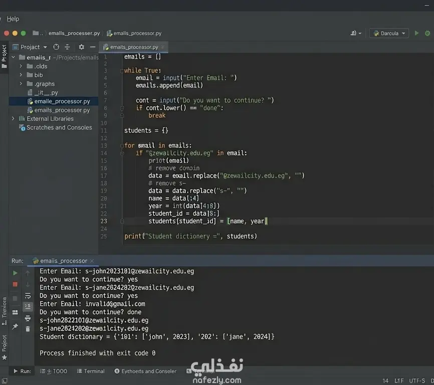
Task: Close the emaiis_processor Run tab
Action: 92,261
